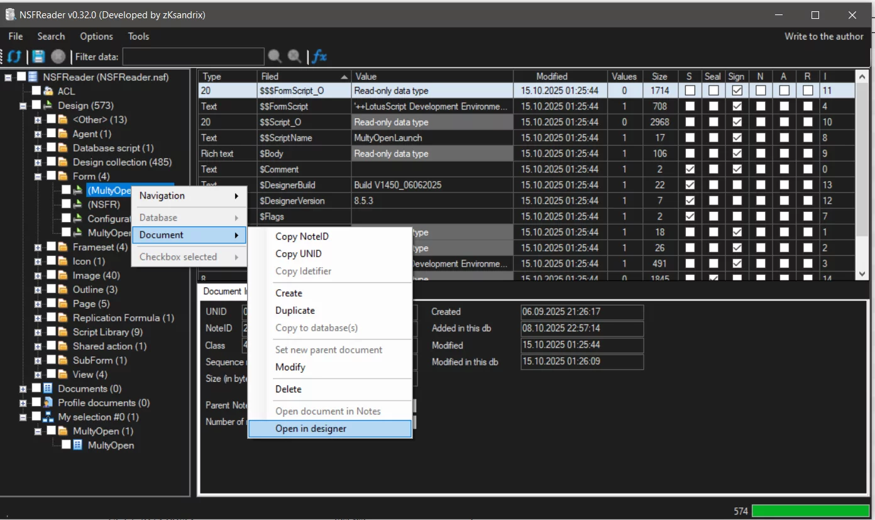Click the clear-filter magnifier icon with X
This screenshot has height=520, width=875.
(x=294, y=57)
